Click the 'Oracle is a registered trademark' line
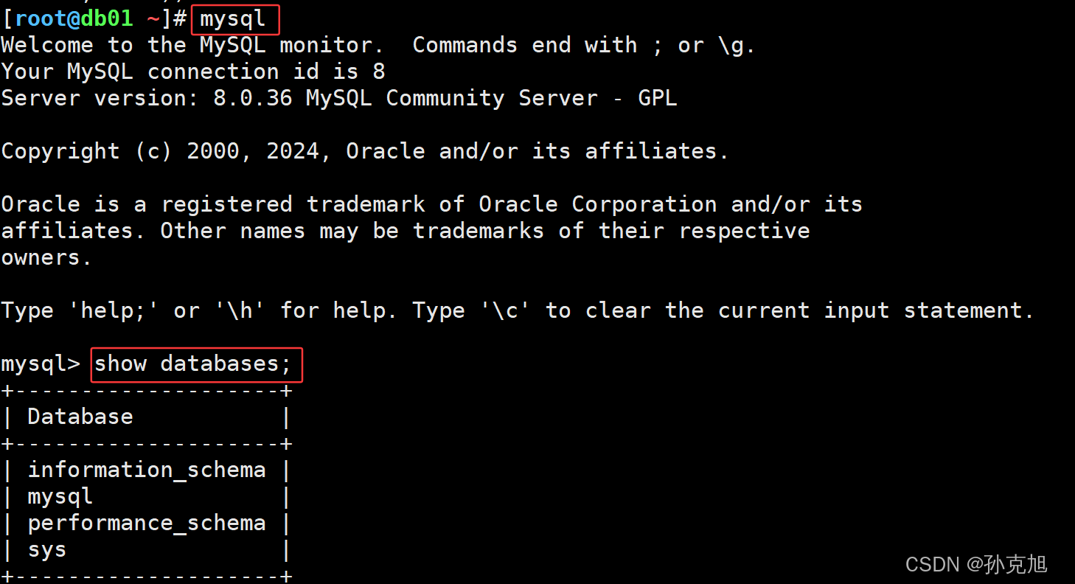The height and width of the screenshot is (584, 1075). [432, 204]
